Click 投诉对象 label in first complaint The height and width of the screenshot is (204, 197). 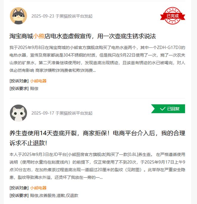[19, 81]
